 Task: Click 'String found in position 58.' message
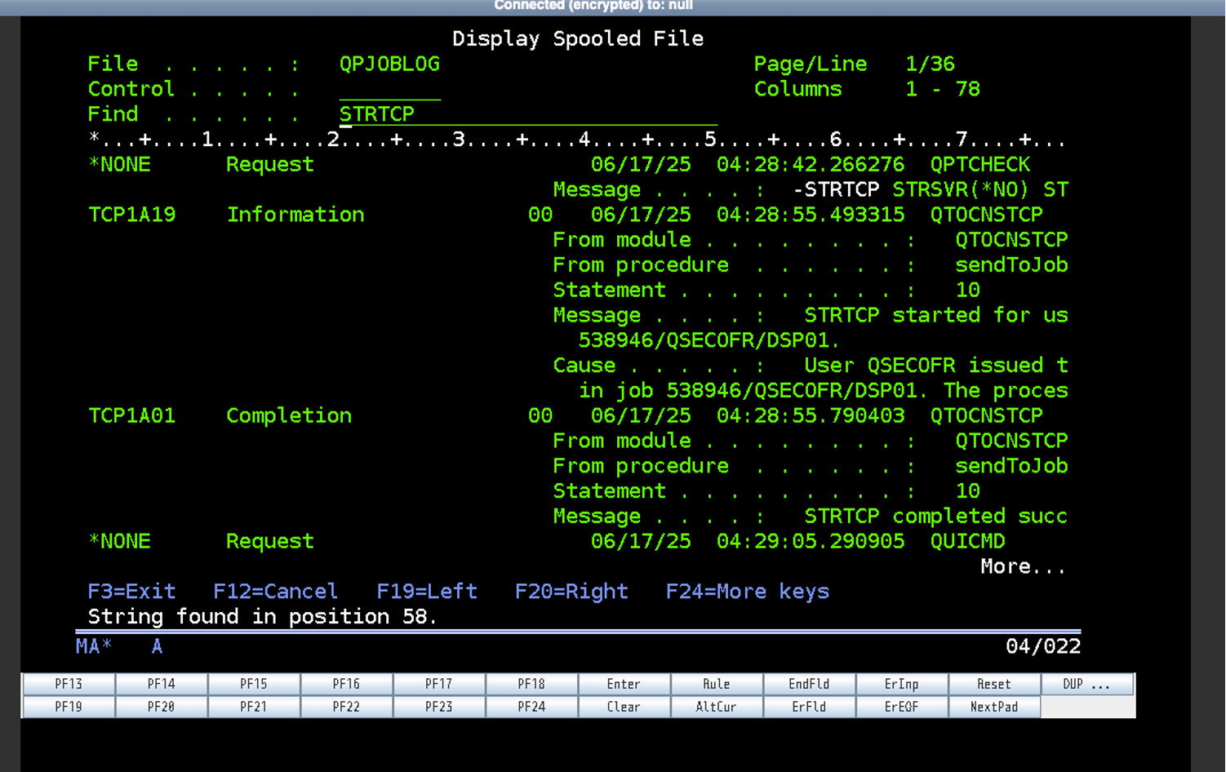click(x=263, y=617)
